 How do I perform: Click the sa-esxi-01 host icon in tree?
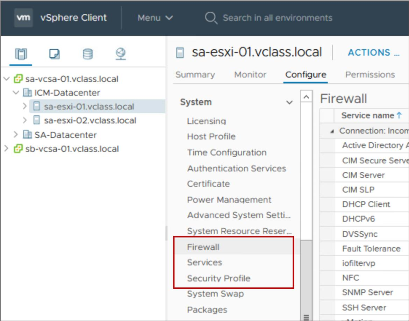point(37,107)
